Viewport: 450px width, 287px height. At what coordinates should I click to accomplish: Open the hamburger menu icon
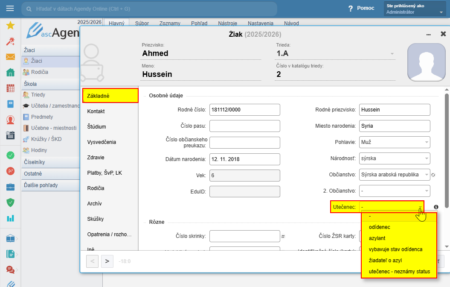coord(10,9)
